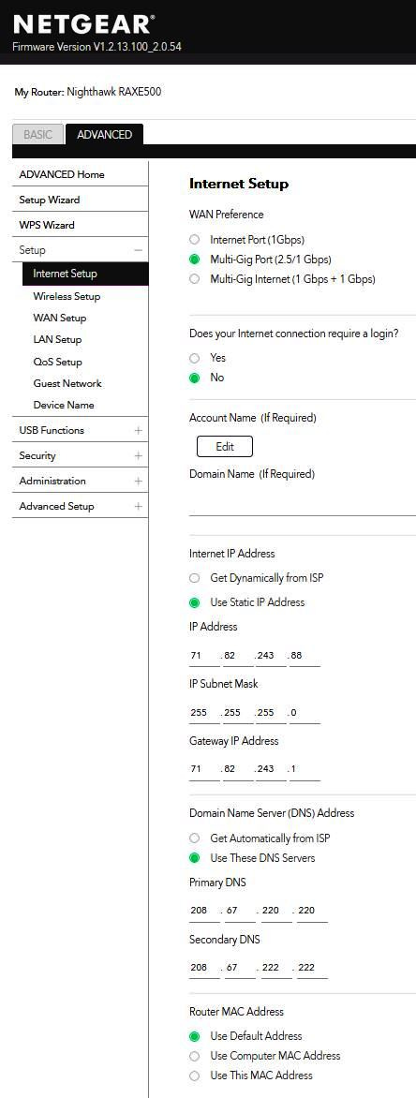Choose Use Computer MAC Address
The image size is (416, 1098).
pos(195,1056)
